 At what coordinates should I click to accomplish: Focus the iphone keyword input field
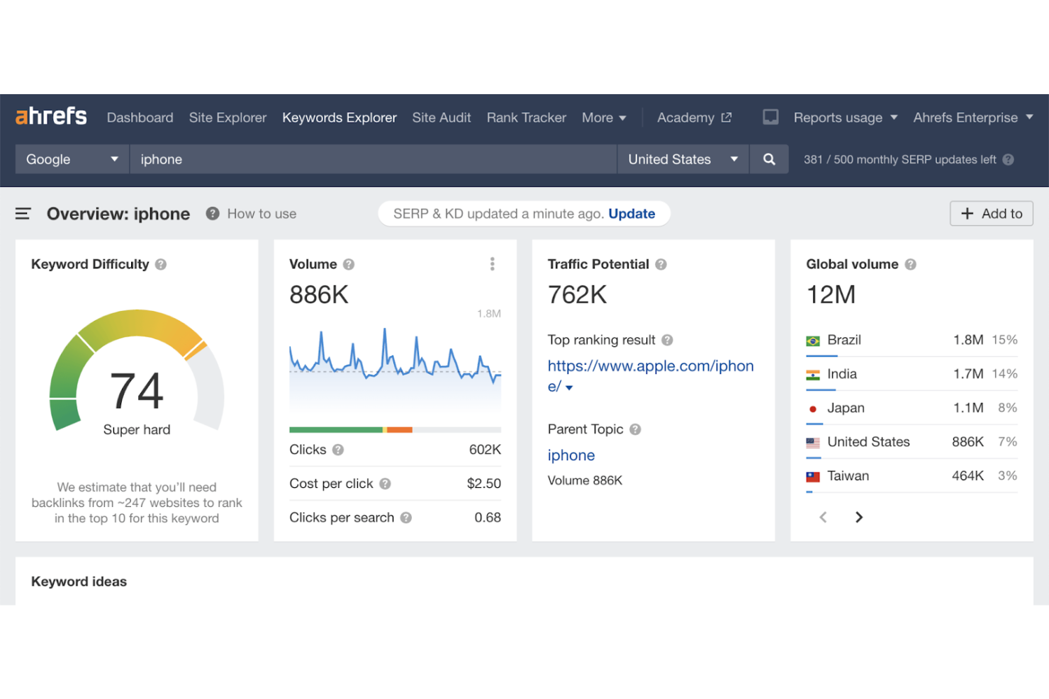(x=373, y=159)
